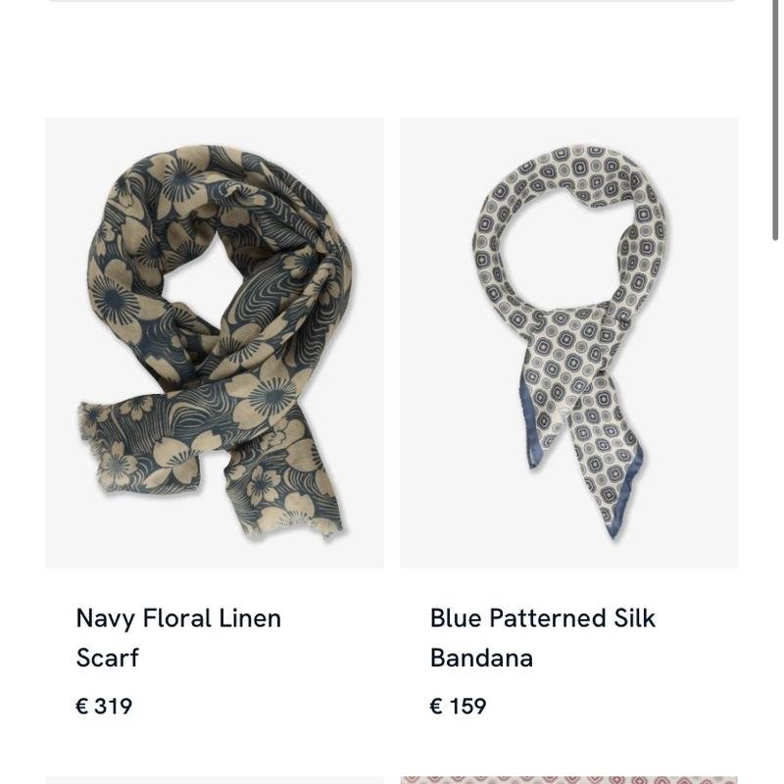
Task: Open the Navy Floral Linen Scarf photo
Action: [x=215, y=343]
